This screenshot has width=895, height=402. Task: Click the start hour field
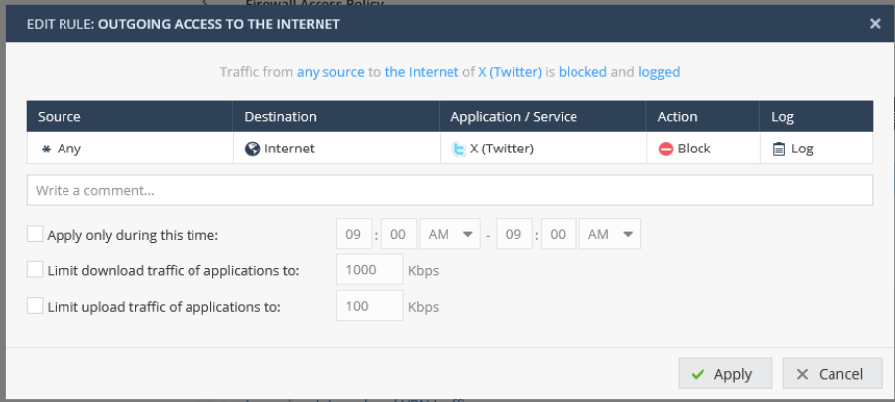[x=354, y=235]
